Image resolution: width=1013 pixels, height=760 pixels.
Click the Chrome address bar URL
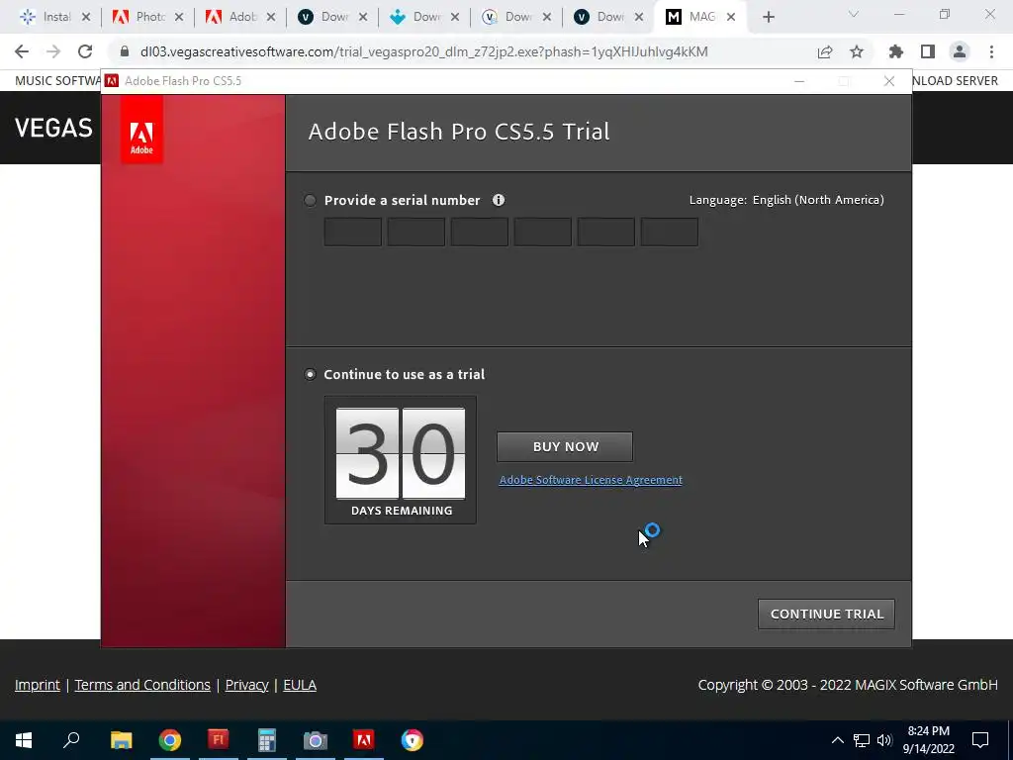click(423, 51)
